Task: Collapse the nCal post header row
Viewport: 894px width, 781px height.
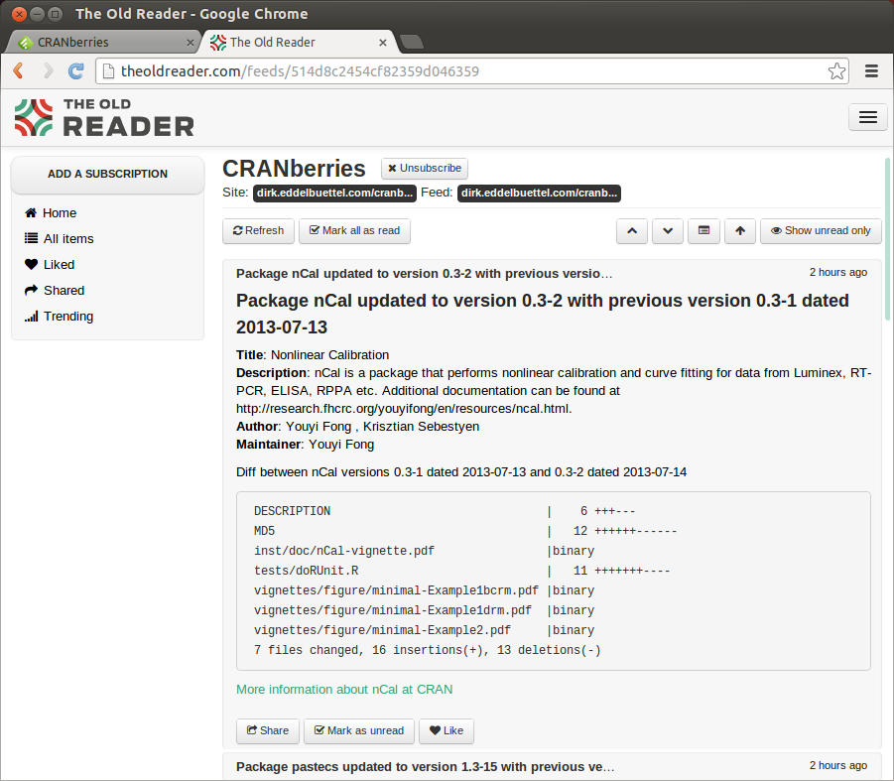Action: point(552,274)
